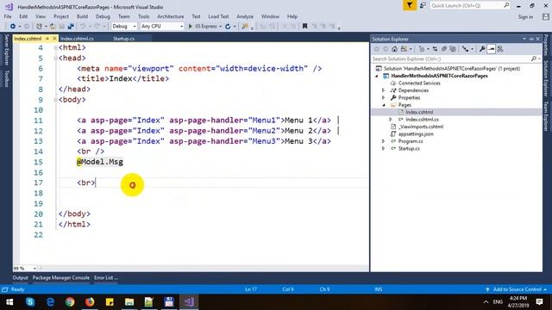Viewport: 552px width, 310px height.
Task: Click the bookmark toolbar icon
Action: (x=304, y=27)
